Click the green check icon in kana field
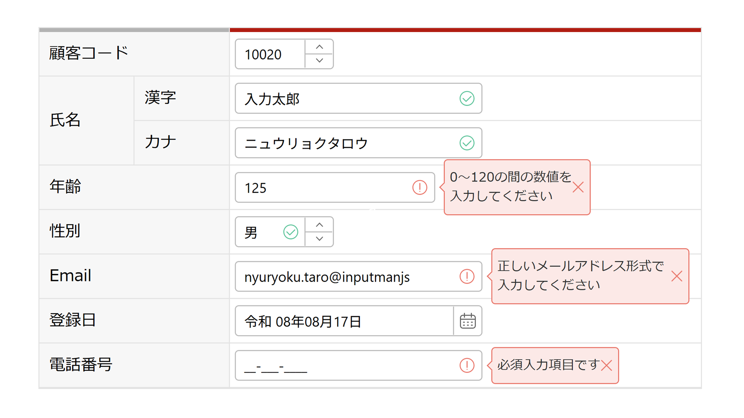Screen dimensions: 744x418 click(x=467, y=143)
